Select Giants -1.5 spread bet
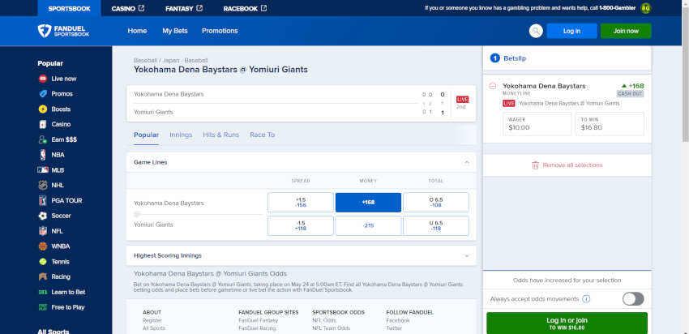Screen dimensions: 689x334 click(x=301, y=225)
